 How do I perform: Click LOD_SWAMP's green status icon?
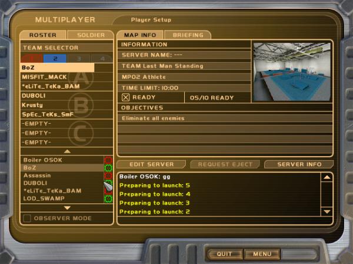click(108, 199)
